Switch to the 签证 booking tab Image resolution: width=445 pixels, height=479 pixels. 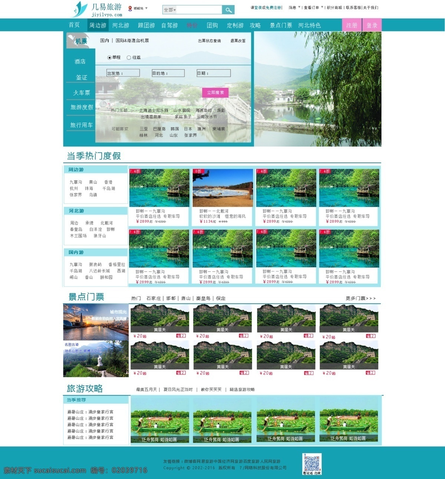pos(82,77)
